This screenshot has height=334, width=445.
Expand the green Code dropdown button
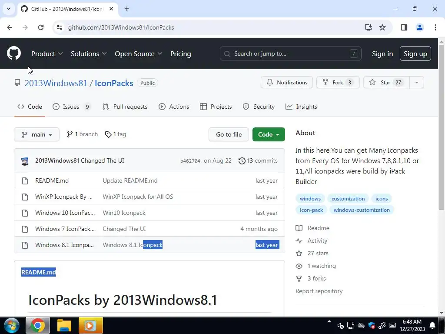[x=269, y=134]
